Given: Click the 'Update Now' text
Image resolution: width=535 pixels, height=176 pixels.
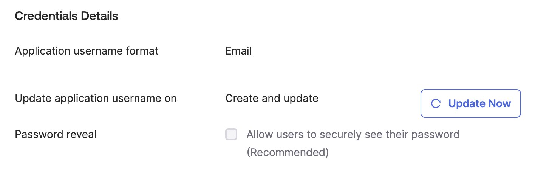Looking at the screenshot, I should (x=479, y=103).
